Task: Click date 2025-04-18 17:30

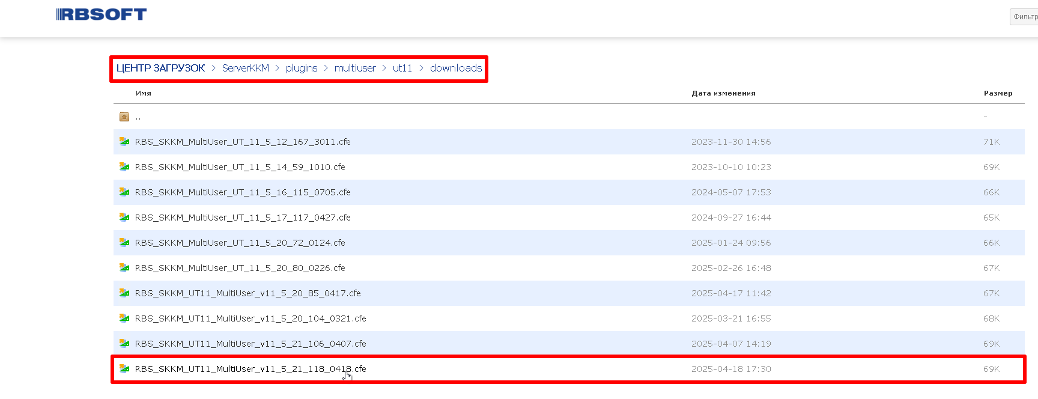Action: tap(731, 369)
